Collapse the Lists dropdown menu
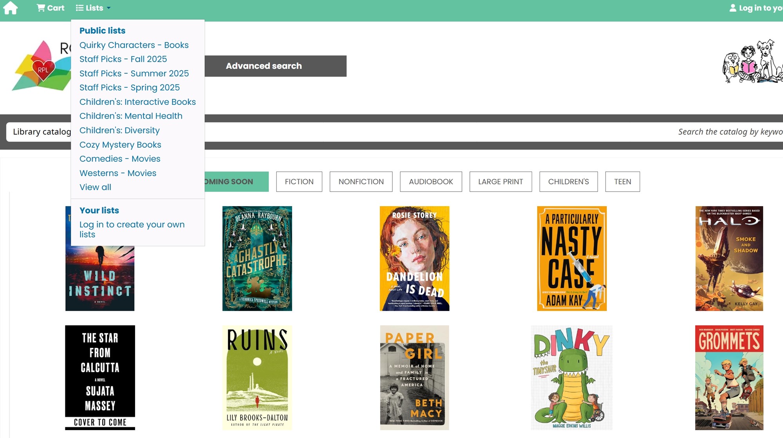This screenshot has width=783, height=438. pos(93,8)
